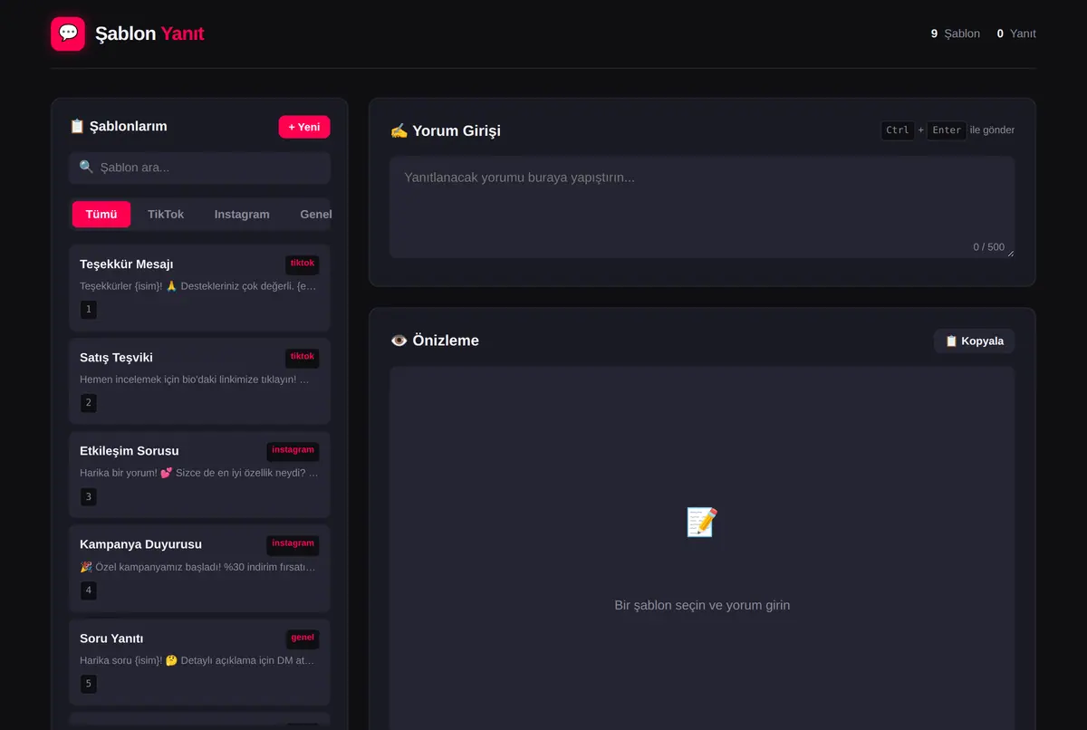Click the genel tag on Soru Yanıtı

pyautogui.click(x=303, y=638)
